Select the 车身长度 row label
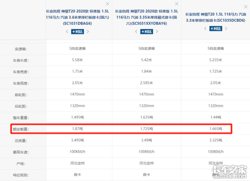250x181 pixels. pyautogui.click(x=21, y=60)
